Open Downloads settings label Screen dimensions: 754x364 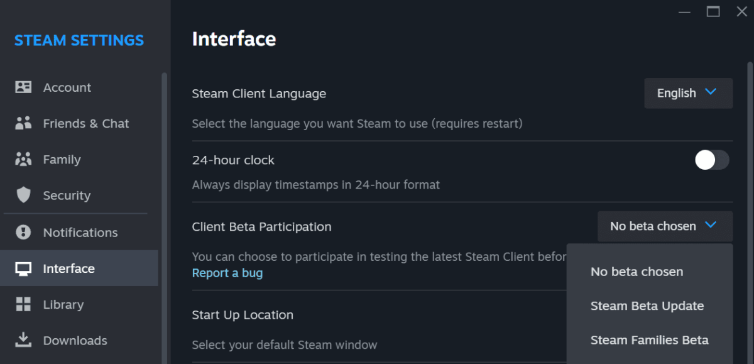[x=75, y=340]
